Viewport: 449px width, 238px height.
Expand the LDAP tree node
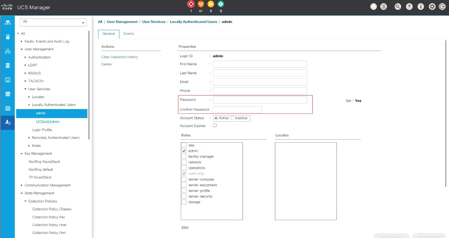(25, 65)
